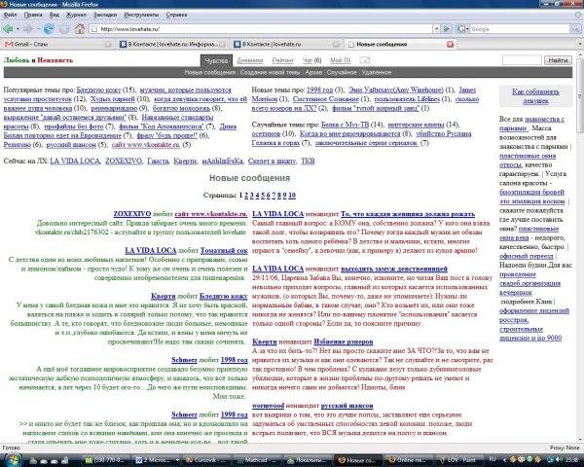This screenshot has width=584, height=467.
Task: Click the Gmail tab favicon
Action: (x=8, y=46)
